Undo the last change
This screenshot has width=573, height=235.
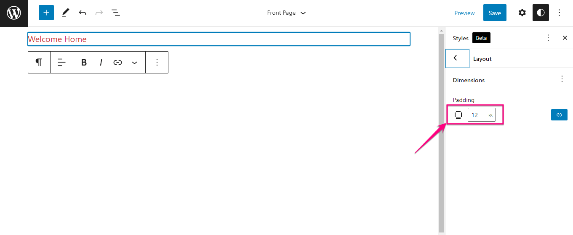pos(83,13)
